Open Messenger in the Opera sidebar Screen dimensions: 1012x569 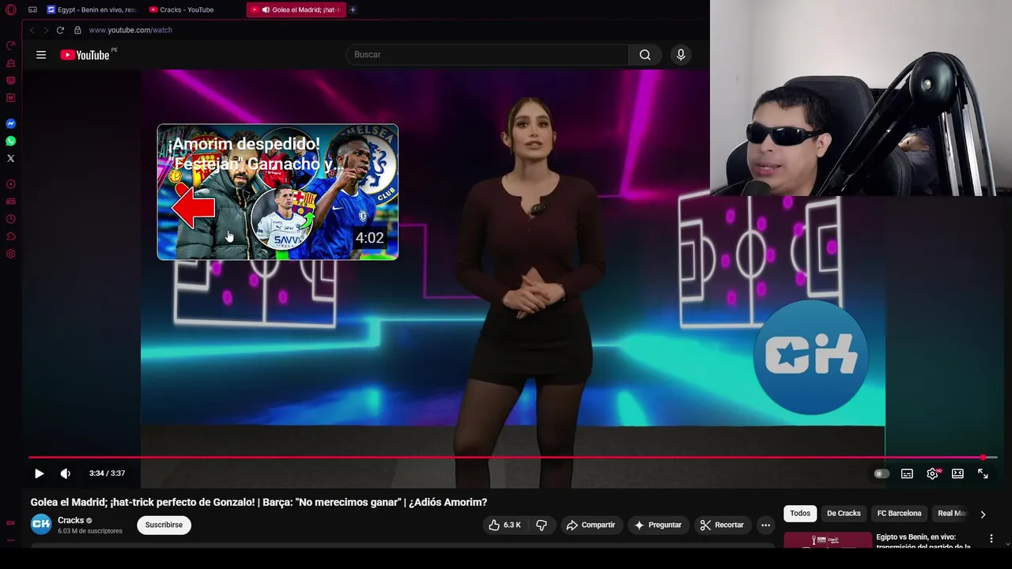[x=11, y=124]
